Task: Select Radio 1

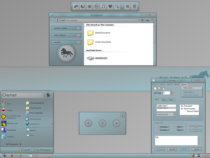Action: [176, 127]
